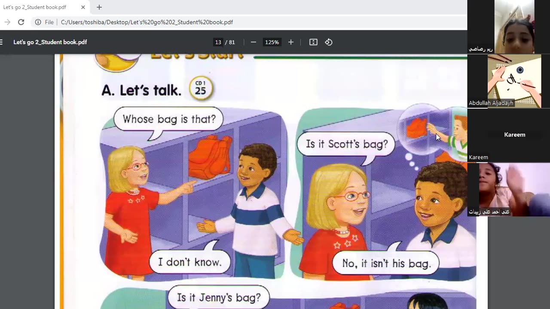Select غنى احمد علي زبيدات's video thumbnail
550x309 pixels.
coord(509,189)
